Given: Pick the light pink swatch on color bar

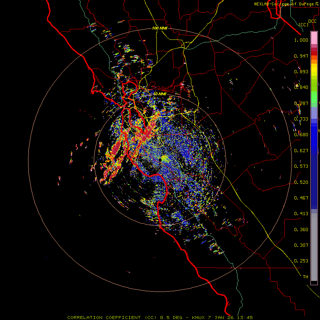Looking at the screenshot, I should (x=314, y=38).
